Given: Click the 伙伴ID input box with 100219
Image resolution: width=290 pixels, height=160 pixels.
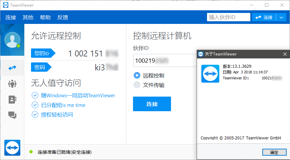Looking at the screenshot, I should pyautogui.click(x=165, y=60).
